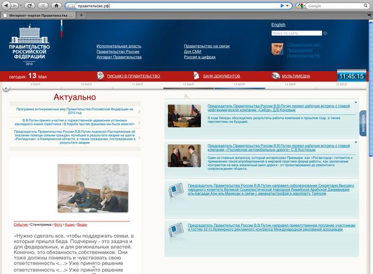
Task: Click the Костин handshake photo thumbnail
Action: coord(184,156)
